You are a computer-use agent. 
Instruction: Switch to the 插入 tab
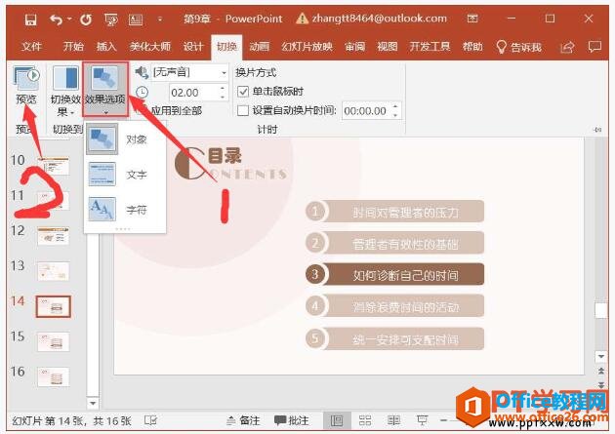click(106, 47)
